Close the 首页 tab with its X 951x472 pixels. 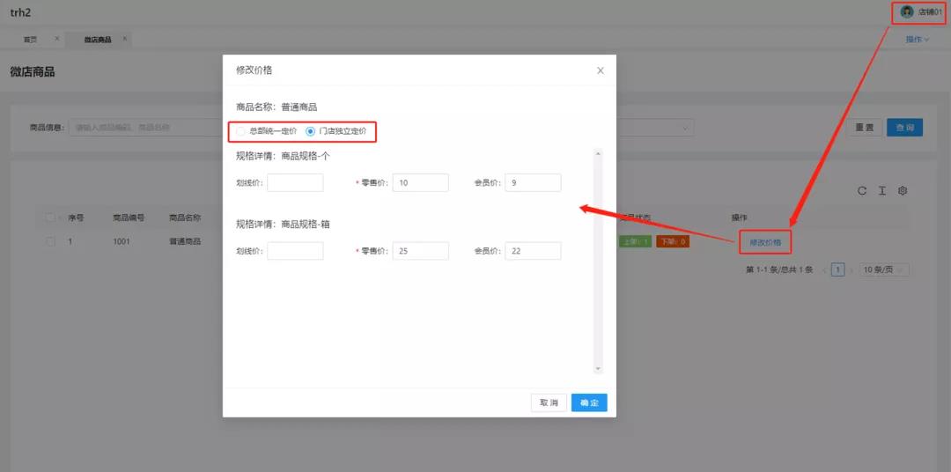tap(57, 39)
